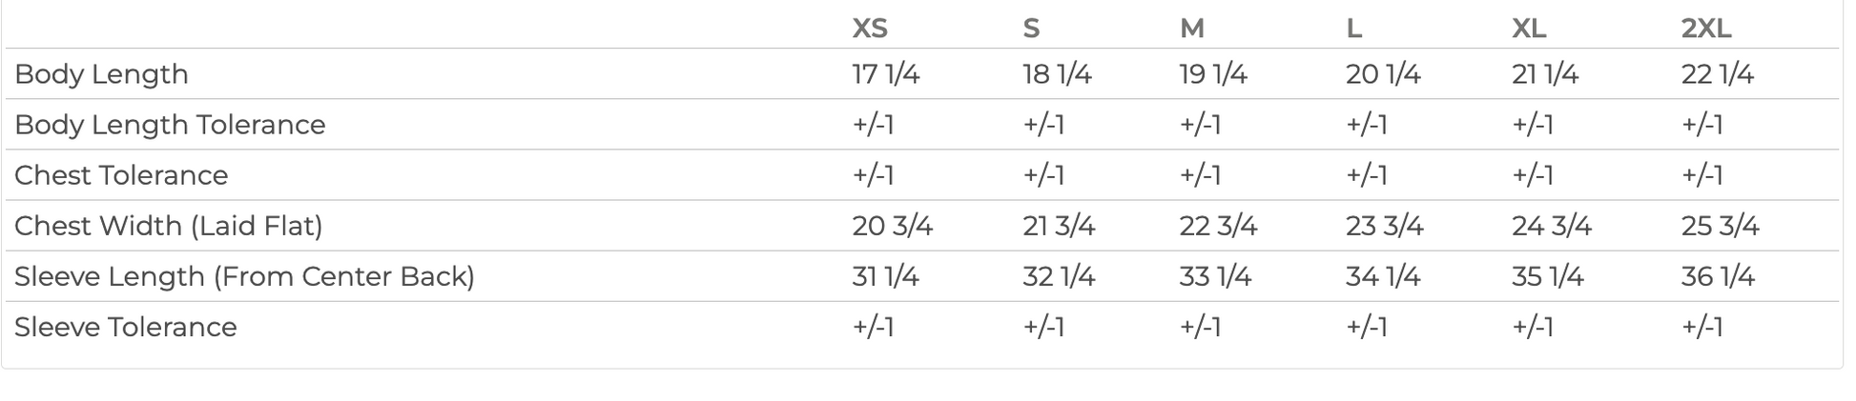Select the 25 3/4 chest width cell
1856x401 pixels.
pos(1720,226)
